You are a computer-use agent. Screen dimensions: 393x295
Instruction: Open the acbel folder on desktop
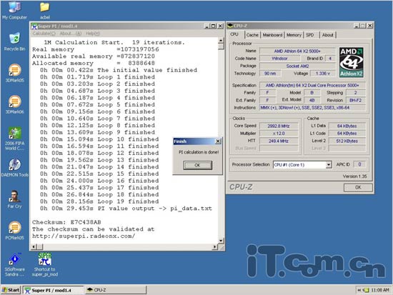[44, 10]
